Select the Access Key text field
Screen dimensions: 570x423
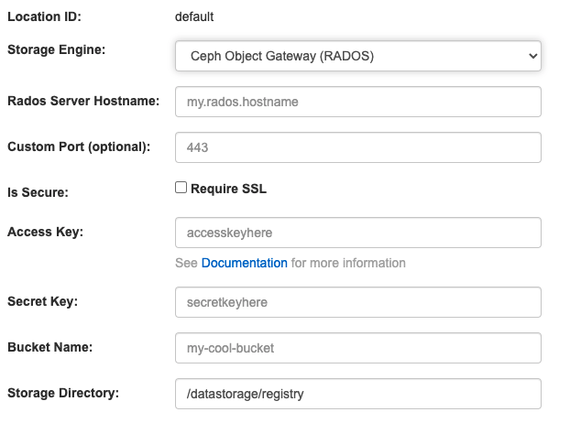click(357, 233)
